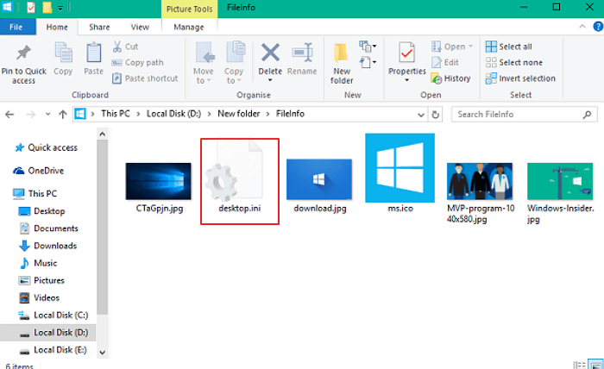
Task: Switch to the Share ribbon tab
Action: click(99, 27)
